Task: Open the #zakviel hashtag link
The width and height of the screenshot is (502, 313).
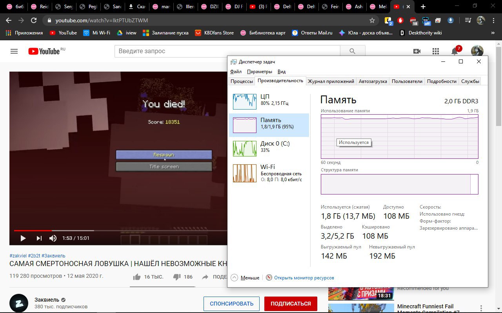Action: click(18, 255)
